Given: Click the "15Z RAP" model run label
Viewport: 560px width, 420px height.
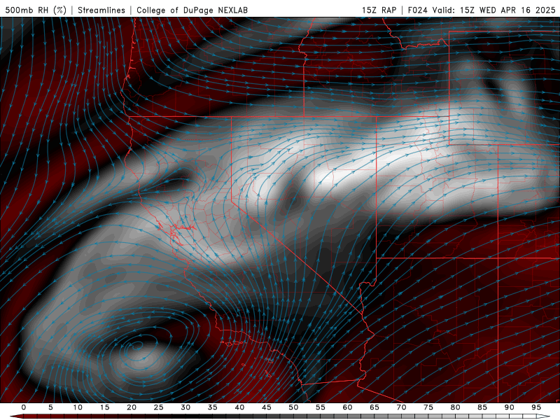Looking at the screenshot, I should (x=379, y=10).
